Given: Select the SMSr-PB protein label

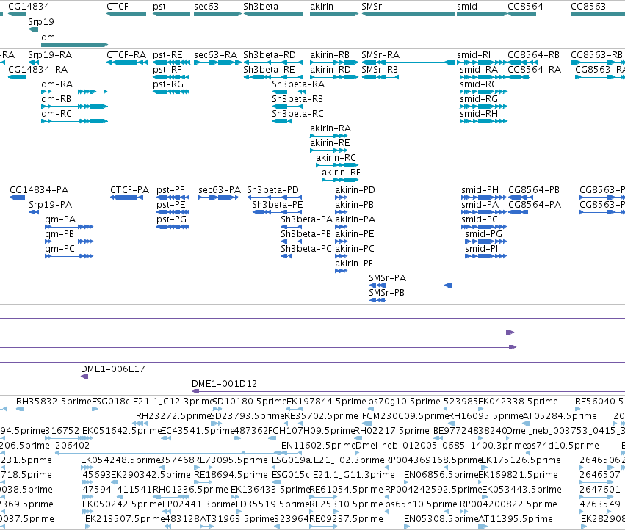Looking at the screenshot, I should click(386, 293).
